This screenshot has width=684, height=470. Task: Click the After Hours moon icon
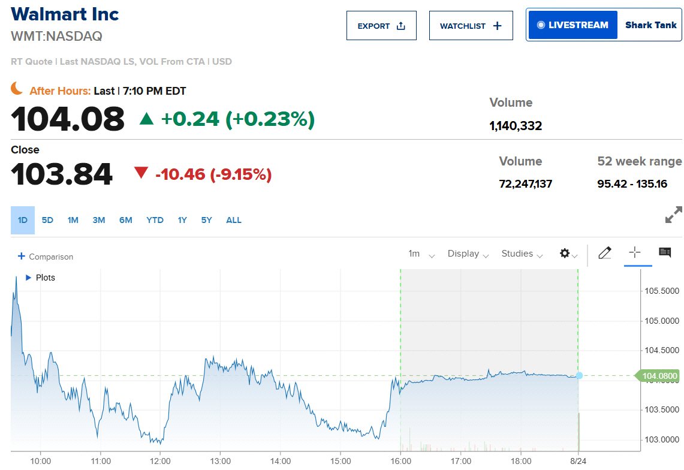[17, 88]
